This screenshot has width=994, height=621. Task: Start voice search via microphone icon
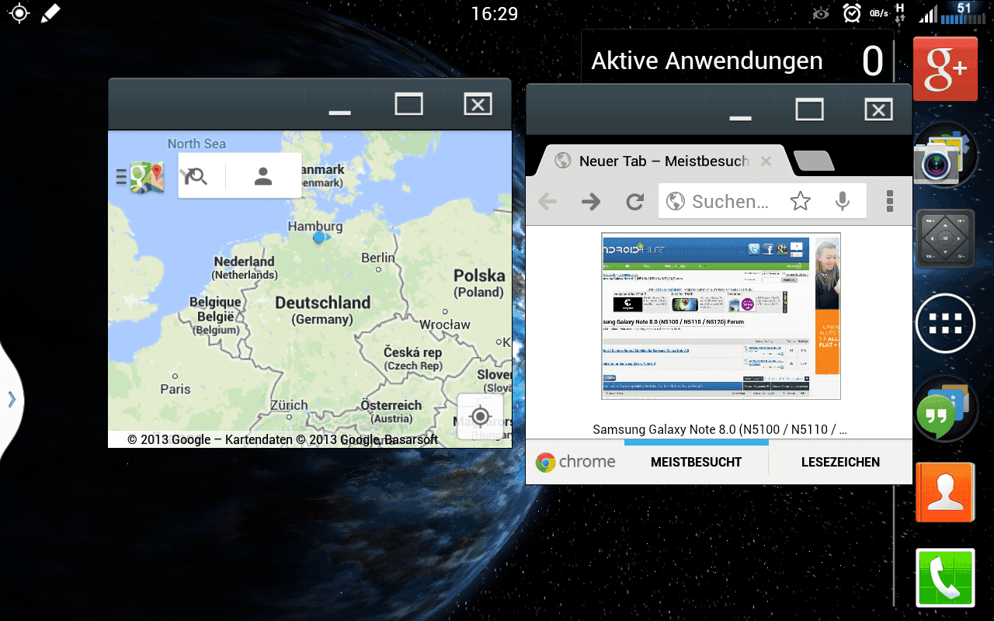click(x=843, y=202)
